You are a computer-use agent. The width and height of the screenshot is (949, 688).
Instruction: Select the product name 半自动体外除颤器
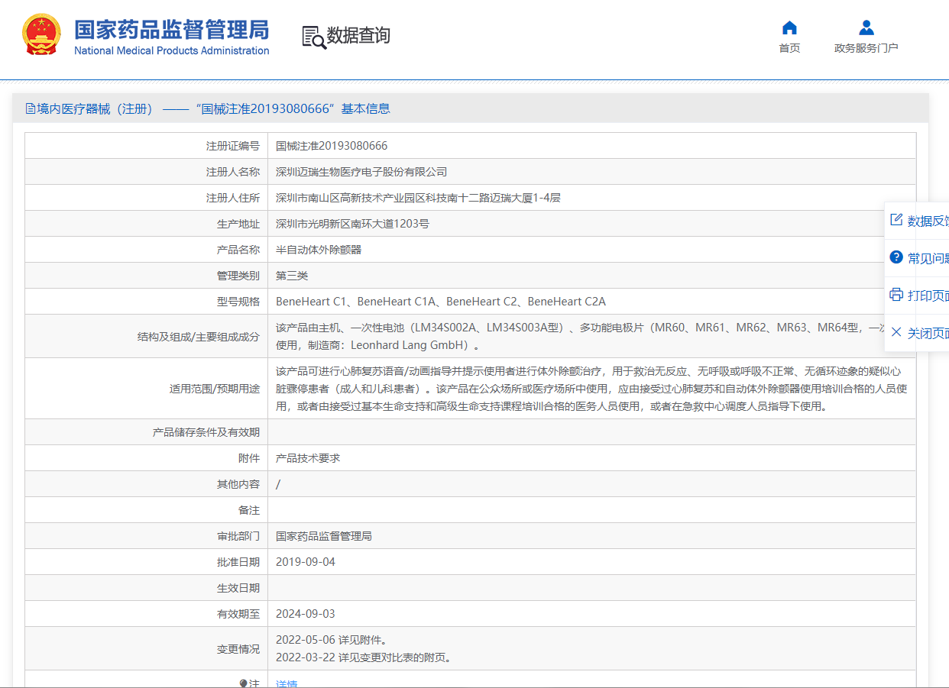tap(319, 250)
